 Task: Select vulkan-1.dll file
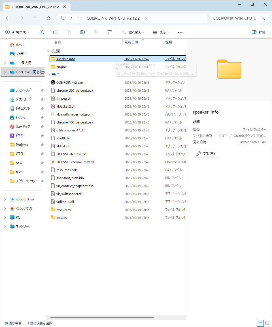(x=118, y=202)
